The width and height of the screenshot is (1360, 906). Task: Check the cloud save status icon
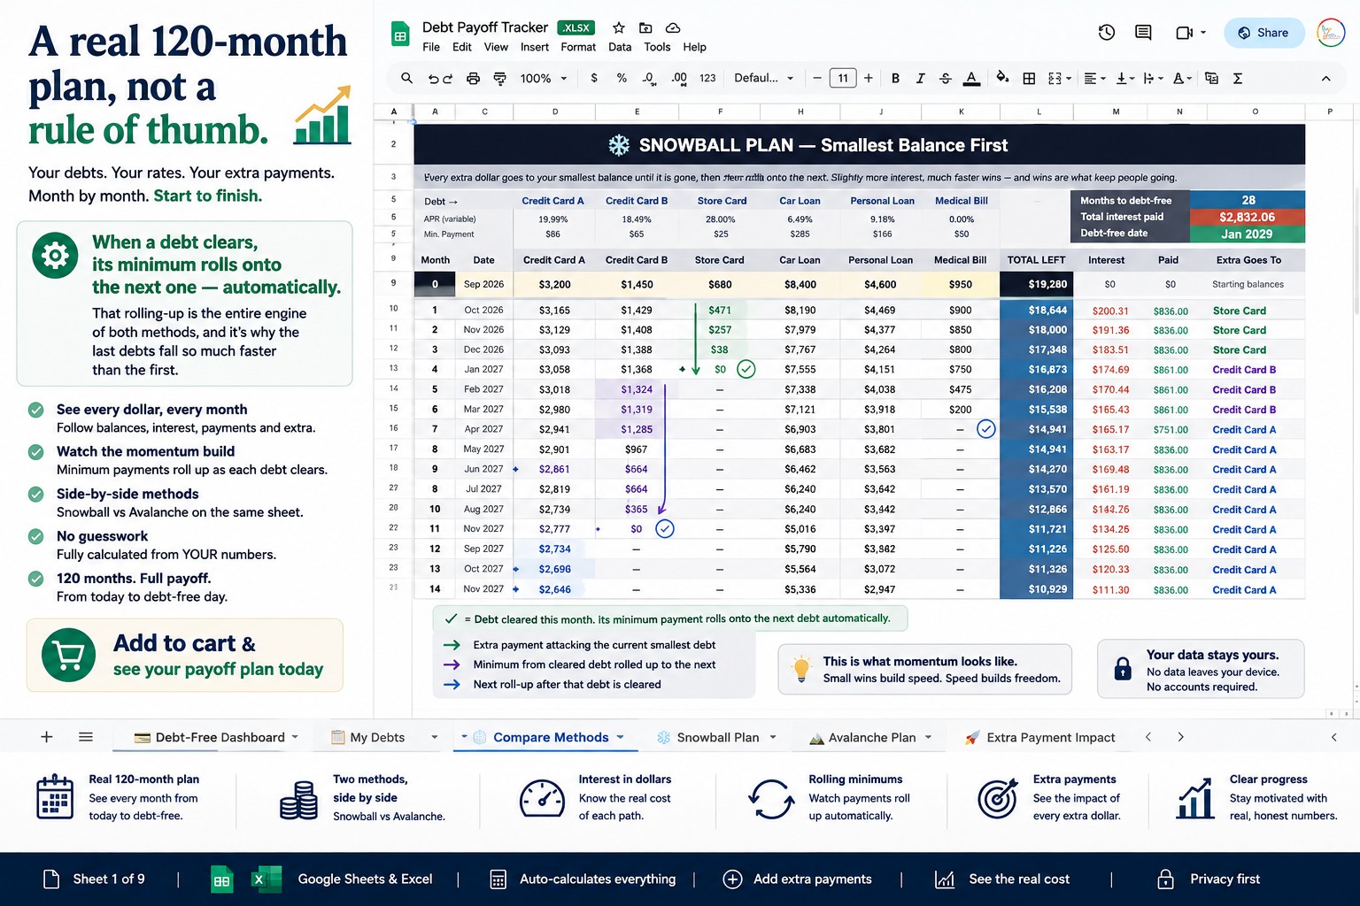click(673, 28)
